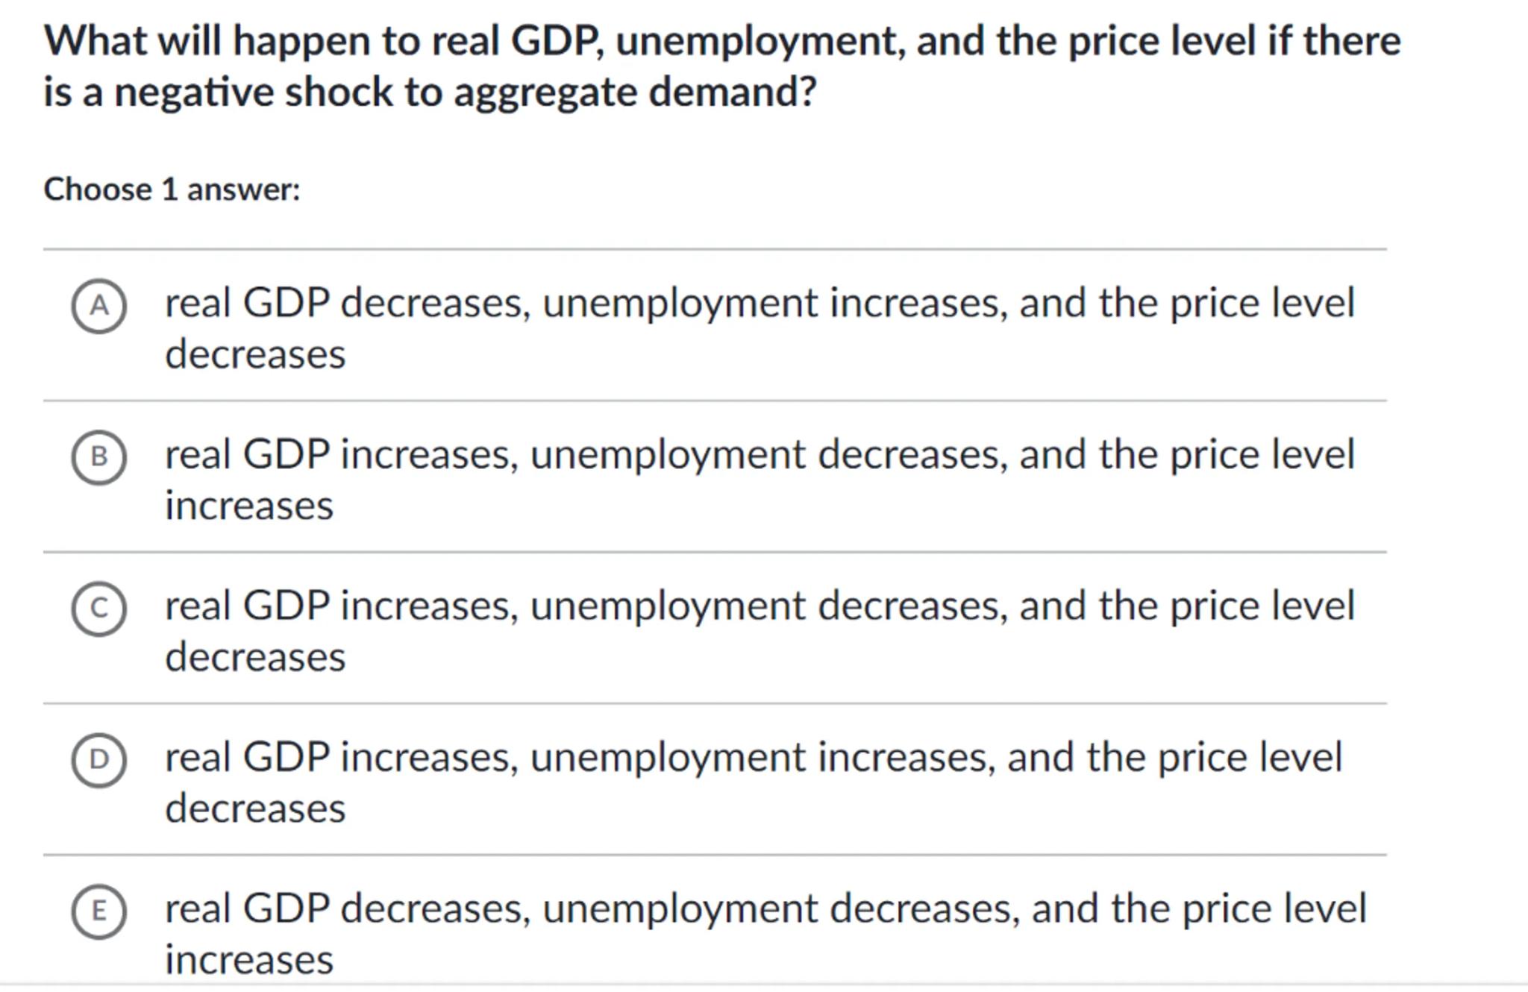Screen dimensions: 1528x992
Task: Select radio button A
Action: (99, 306)
